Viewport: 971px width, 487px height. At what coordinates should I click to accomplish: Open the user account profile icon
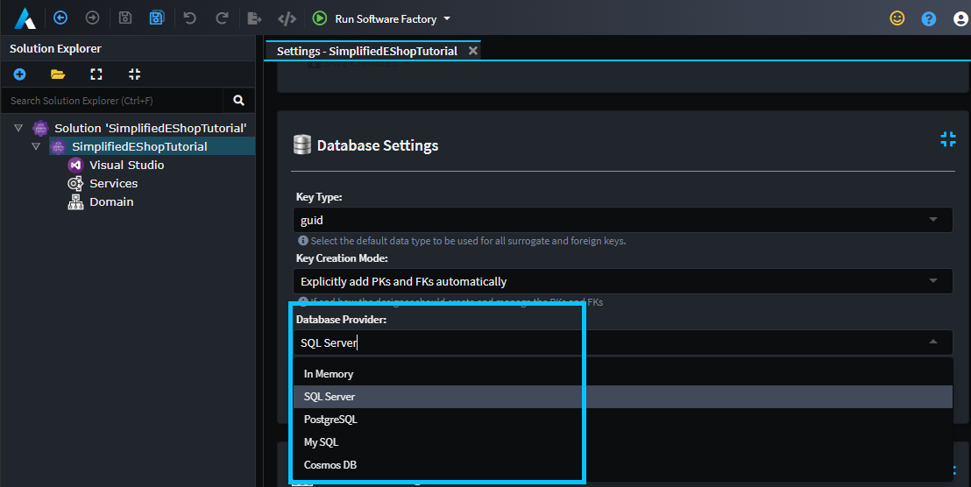click(x=960, y=19)
